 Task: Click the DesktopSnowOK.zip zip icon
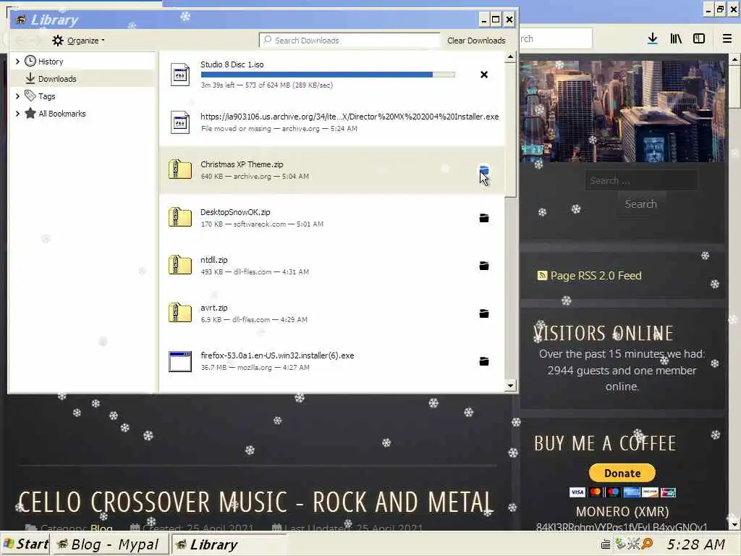tap(180, 217)
